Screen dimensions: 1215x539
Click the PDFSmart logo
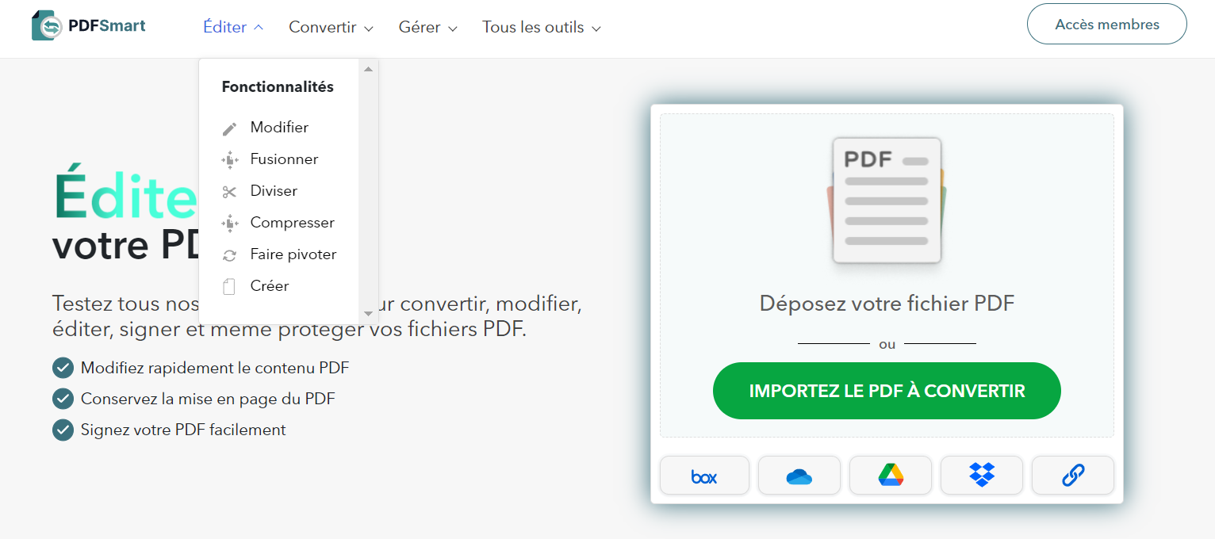88,24
